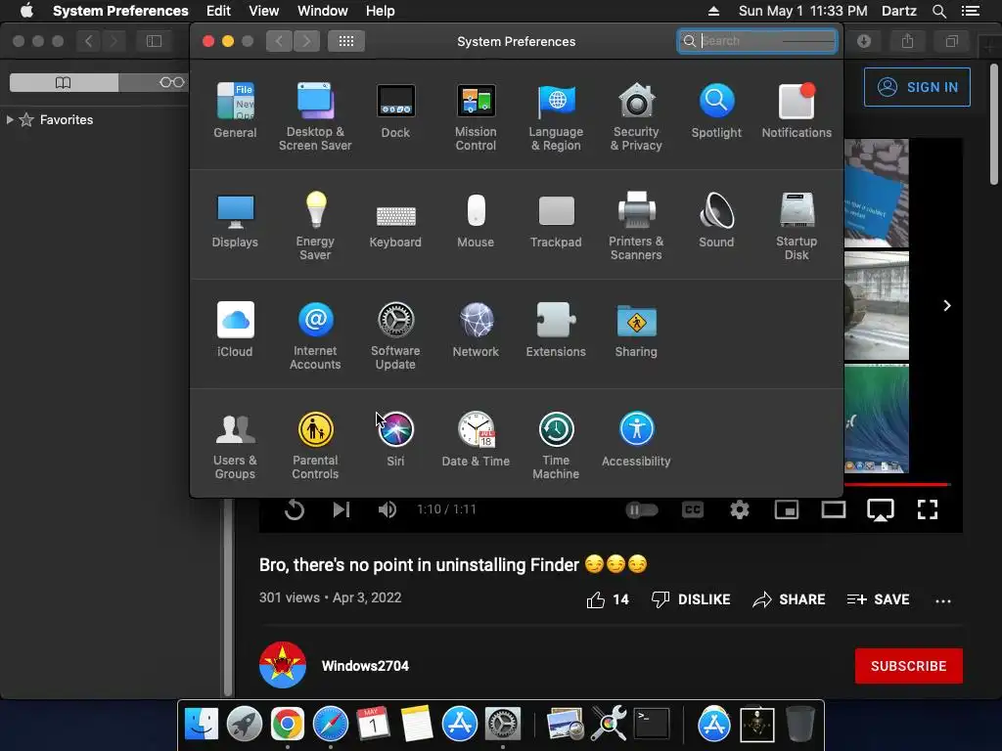Open the Apple menu
This screenshot has width=1002, height=751.
(26, 11)
